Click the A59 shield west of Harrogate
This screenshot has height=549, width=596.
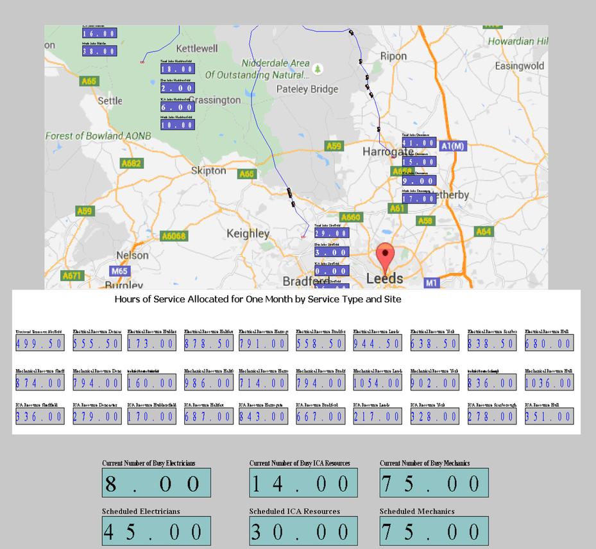[334, 146]
